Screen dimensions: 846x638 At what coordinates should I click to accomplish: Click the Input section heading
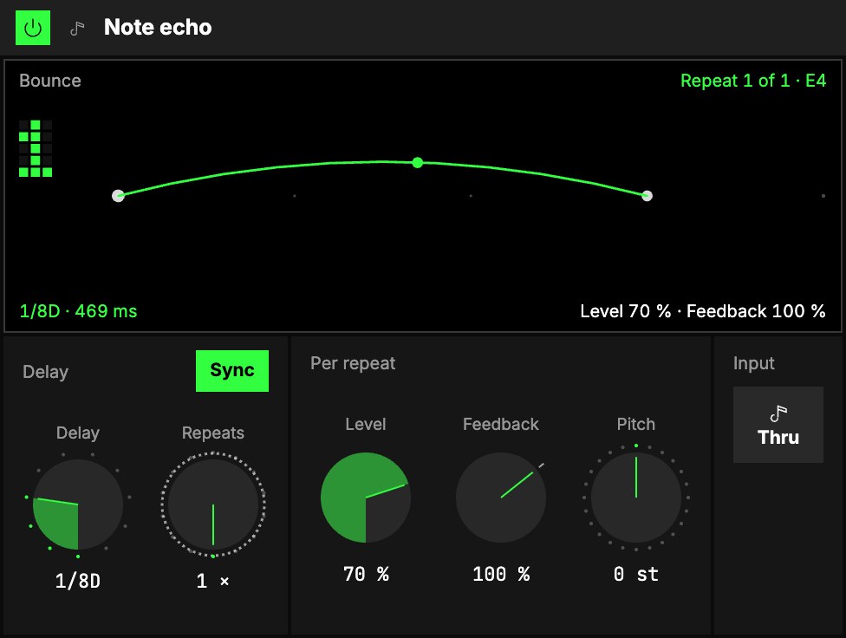[754, 363]
